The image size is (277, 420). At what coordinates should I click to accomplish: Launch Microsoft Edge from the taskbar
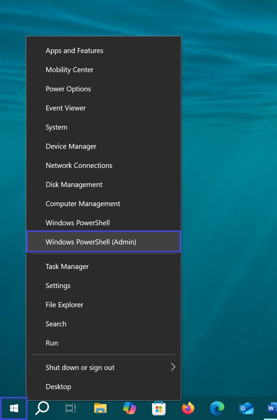217,408
